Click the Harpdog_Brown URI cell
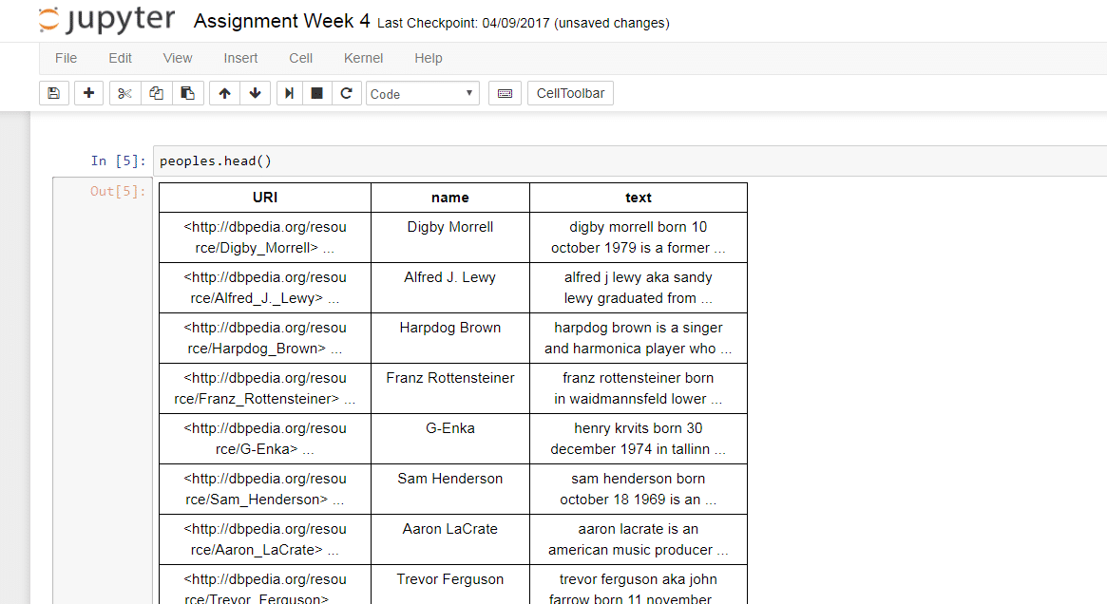This screenshot has height=604, width=1107. pos(265,338)
